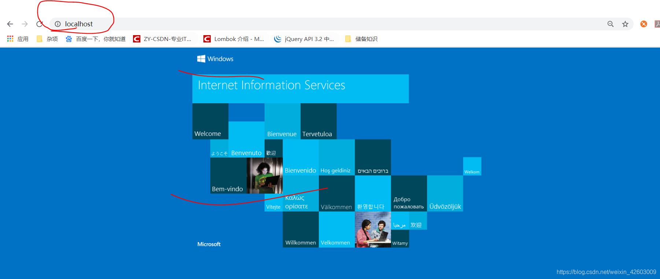Click the Vitejte tile
The height and width of the screenshot is (279, 660).
coord(273,202)
